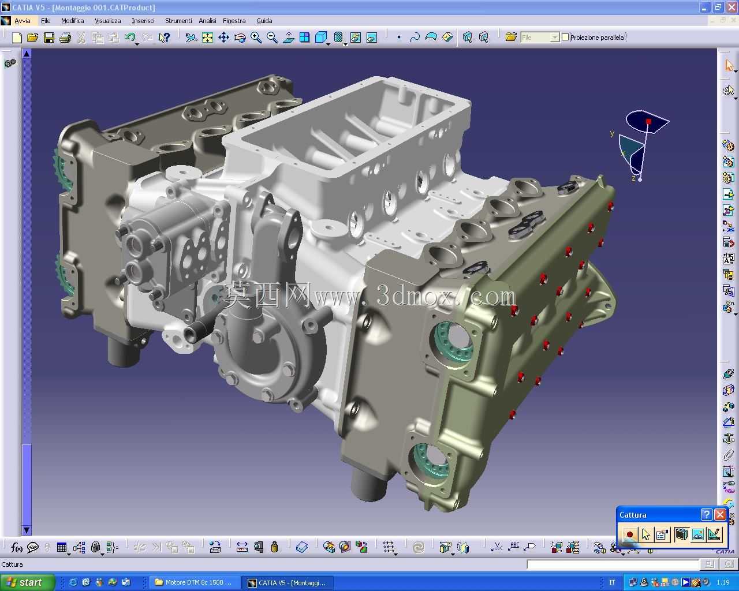Click the system tray clock 1.19
The image size is (739, 591).
point(722,582)
